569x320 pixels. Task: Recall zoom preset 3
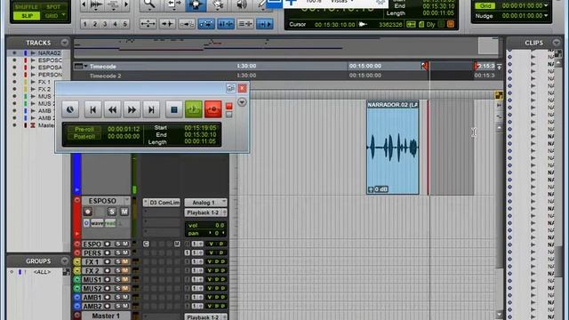(105, 24)
